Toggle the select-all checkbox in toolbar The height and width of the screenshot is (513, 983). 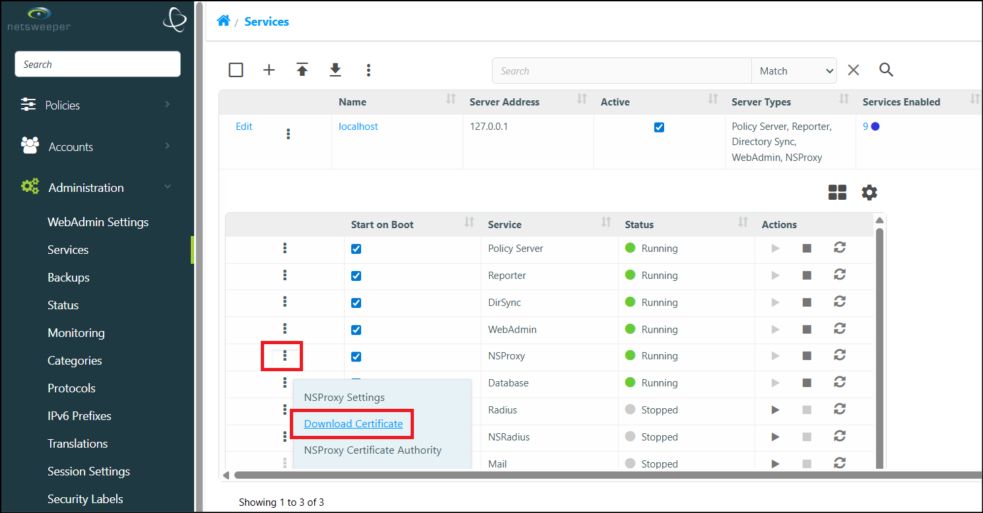236,70
